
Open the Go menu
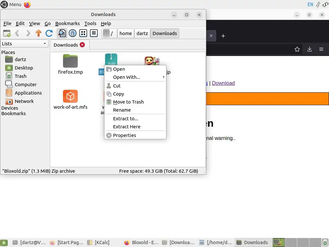(x=48, y=23)
